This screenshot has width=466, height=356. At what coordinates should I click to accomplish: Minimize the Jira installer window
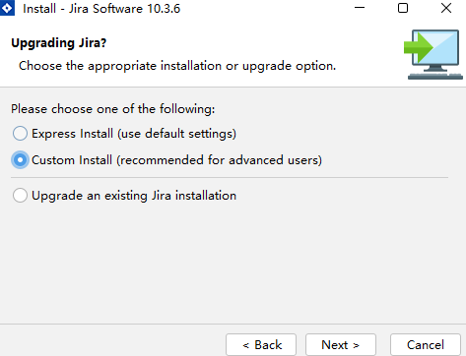[360, 8]
